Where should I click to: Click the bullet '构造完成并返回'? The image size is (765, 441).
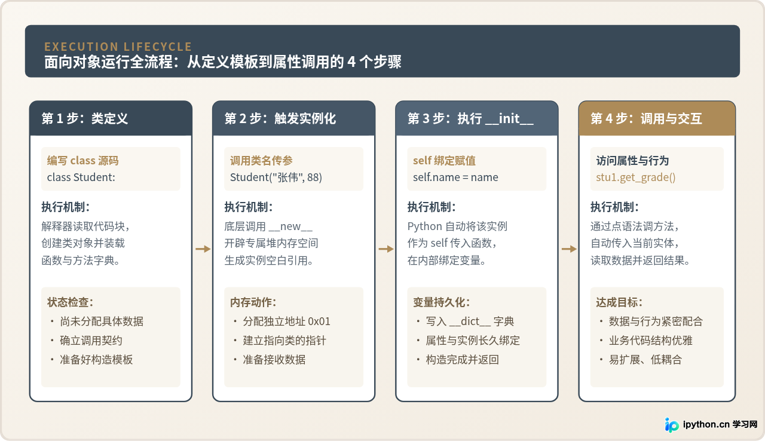[x=463, y=360]
